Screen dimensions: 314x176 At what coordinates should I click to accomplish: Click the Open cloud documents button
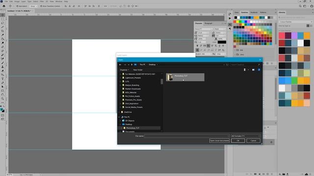point(219,141)
